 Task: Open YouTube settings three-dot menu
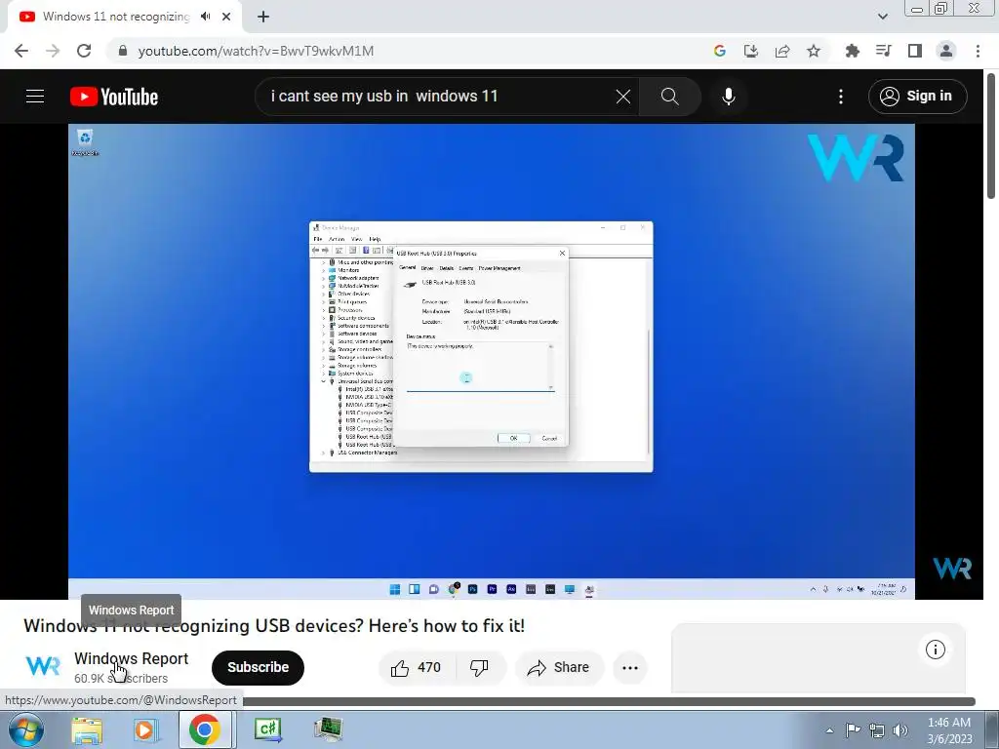[841, 97]
